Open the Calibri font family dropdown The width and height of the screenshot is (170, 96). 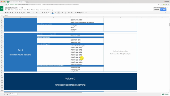click(x=30, y=13)
